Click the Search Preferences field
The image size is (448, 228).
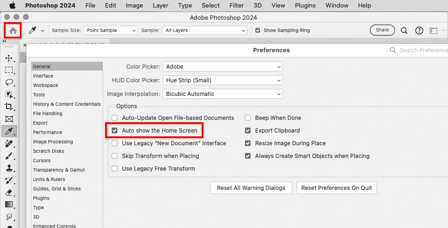418,50
